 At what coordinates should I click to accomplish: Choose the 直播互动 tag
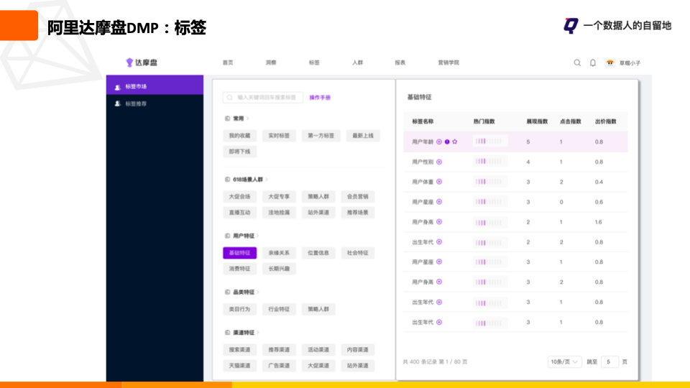(x=239, y=213)
